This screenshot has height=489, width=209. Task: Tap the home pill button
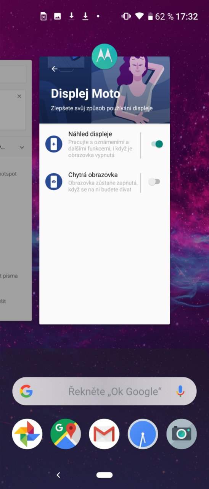[104, 475]
